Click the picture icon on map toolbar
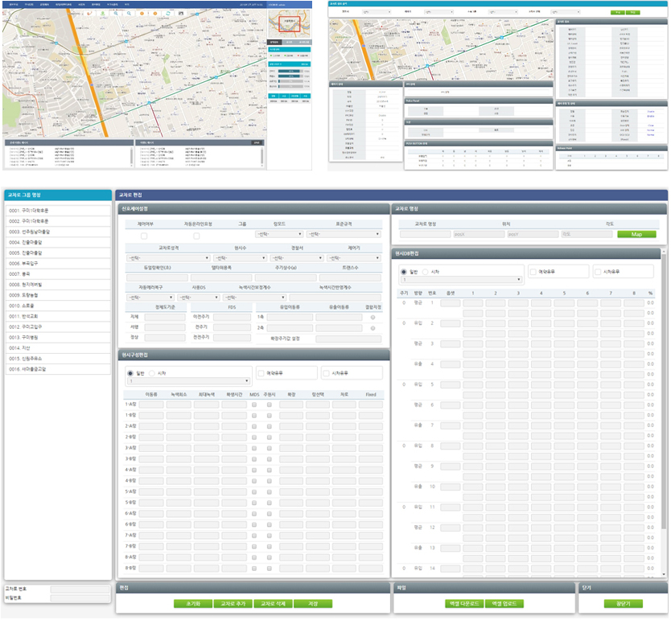Image resolution: width=671 pixels, height=620 pixels. click(x=181, y=13)
